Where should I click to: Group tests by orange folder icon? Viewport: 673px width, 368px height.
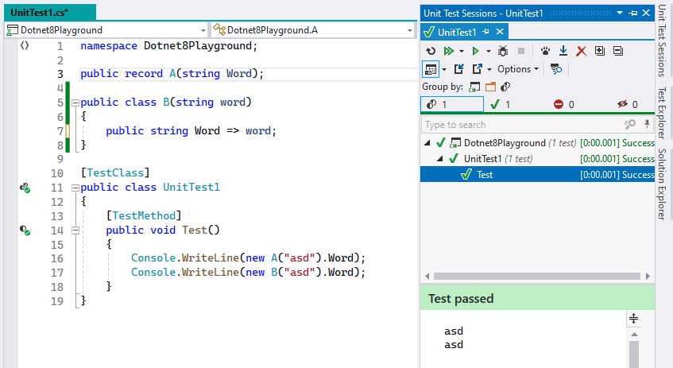pyautogui.click(x=490, y=87)
